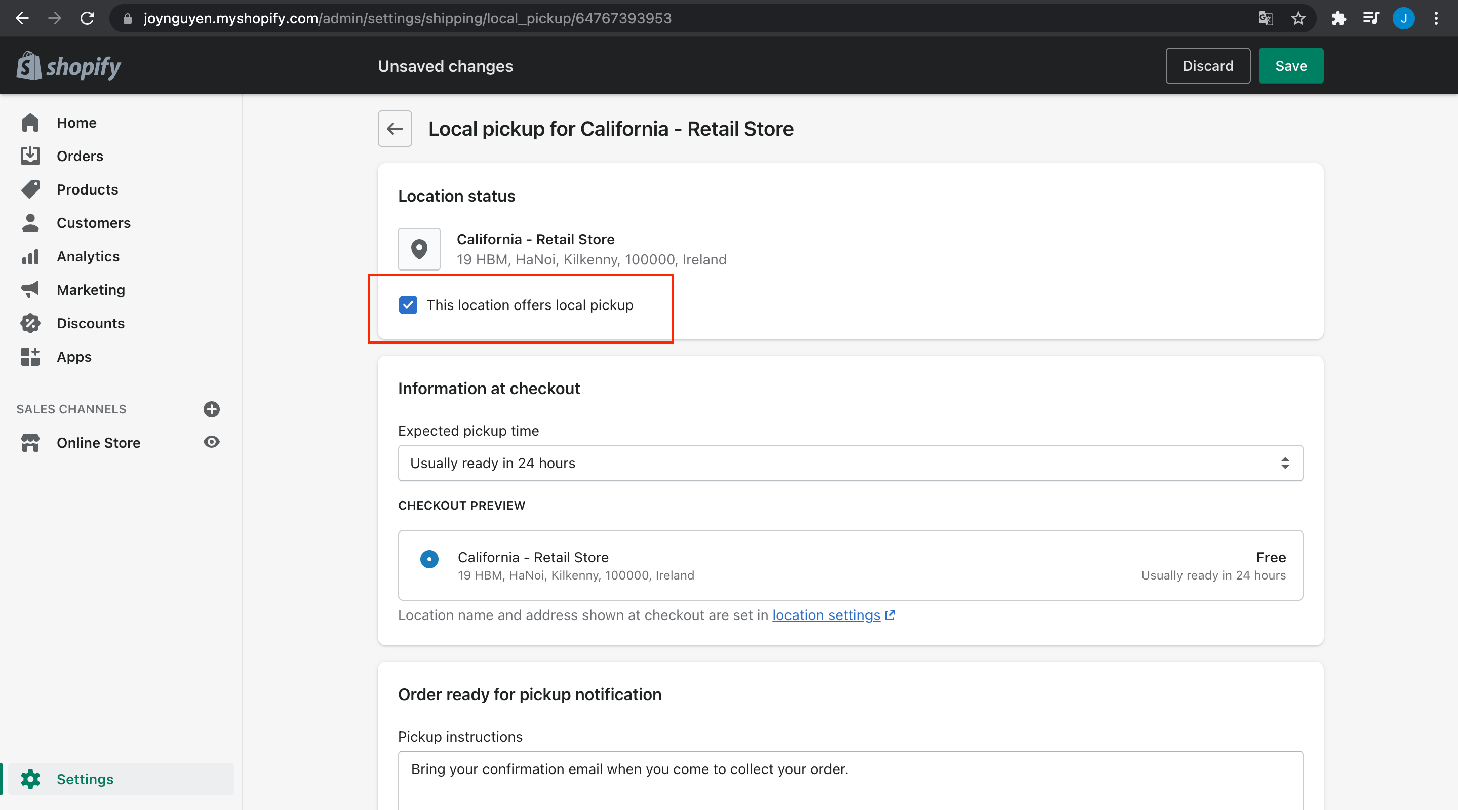Click the Analytics bar chart icon
Screen dimensions: 1458x810
(30, 256)
